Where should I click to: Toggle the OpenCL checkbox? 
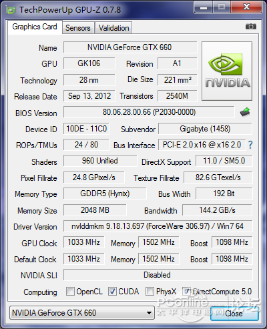70,291
